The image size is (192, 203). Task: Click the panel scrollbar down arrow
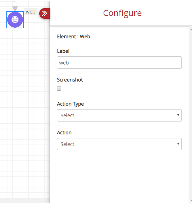pyautogui.click(x=191, y=201)
